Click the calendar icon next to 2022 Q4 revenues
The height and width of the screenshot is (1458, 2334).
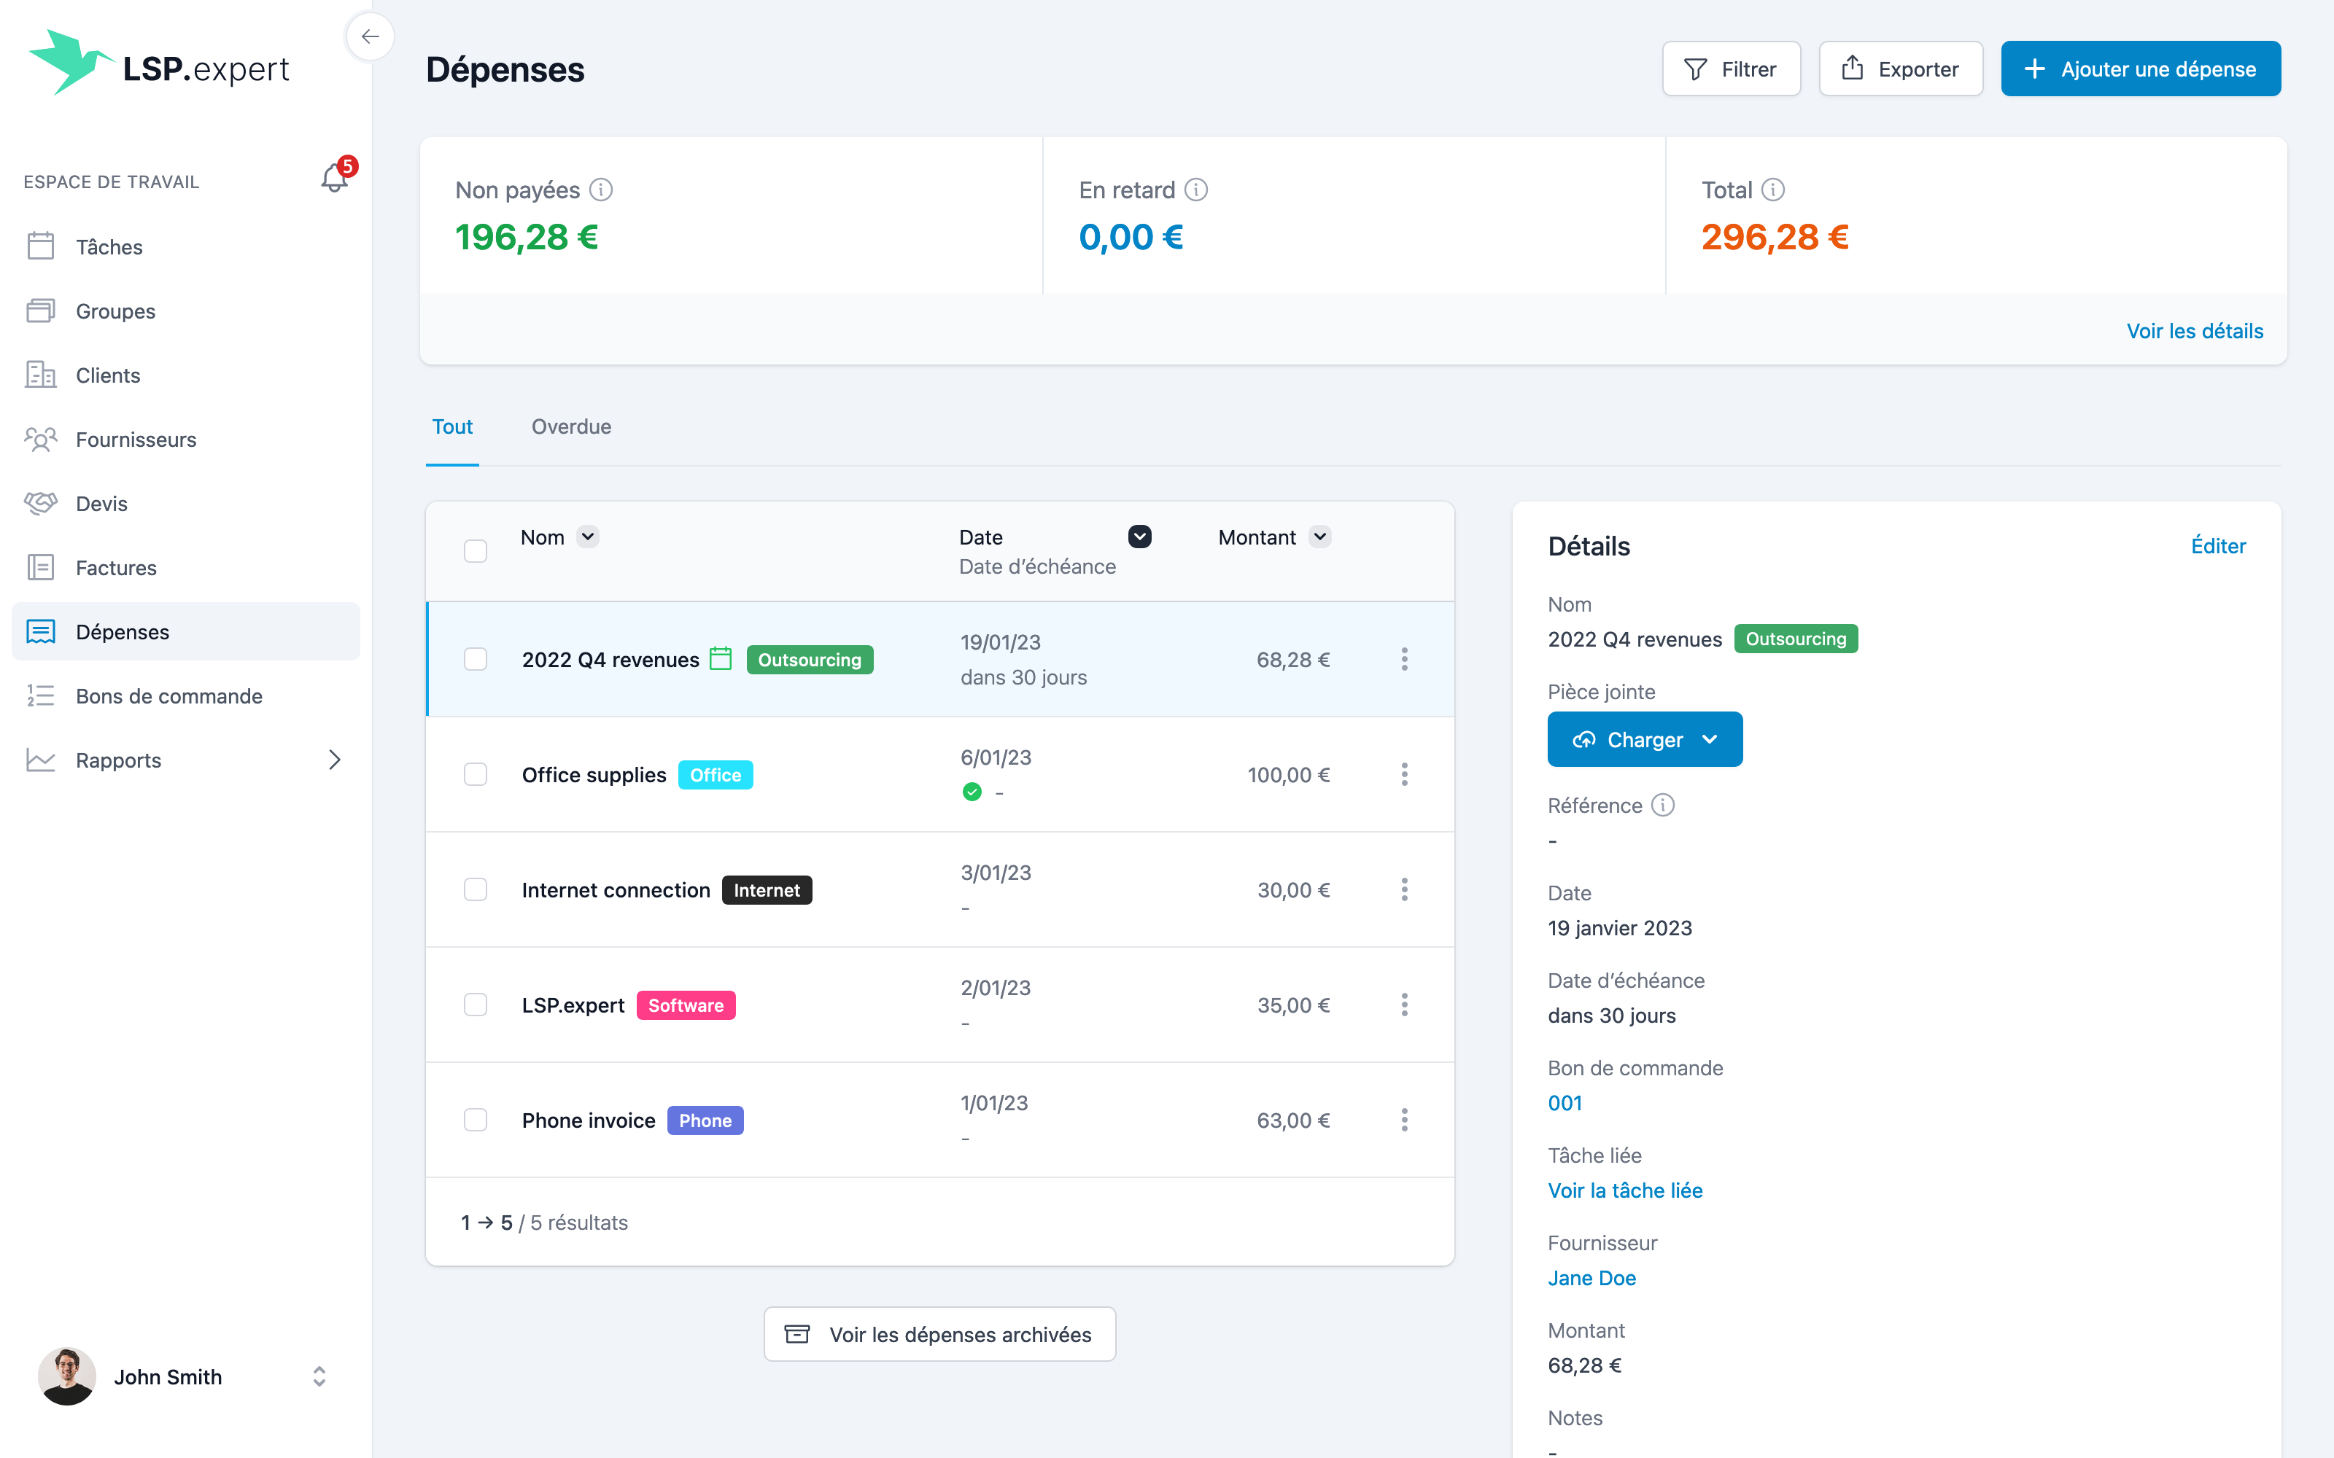[721, 658]
